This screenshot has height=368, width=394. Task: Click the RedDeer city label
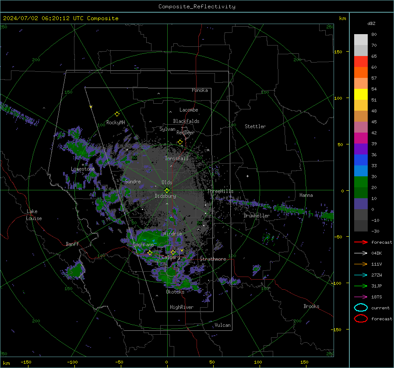[186, 133]
